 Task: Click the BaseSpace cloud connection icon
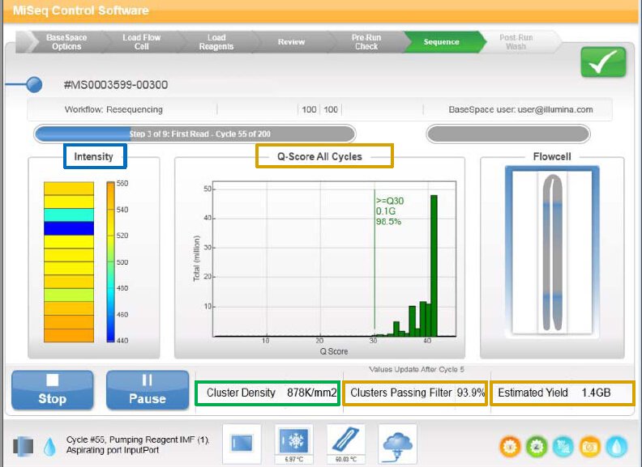click(x=397, y=444)
